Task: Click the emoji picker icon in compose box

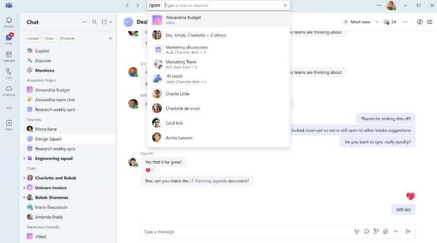Action: (367, 232)
